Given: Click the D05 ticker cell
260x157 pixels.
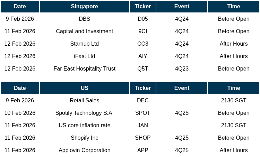Looking at the screenshot, I should [x=142, y=19].
